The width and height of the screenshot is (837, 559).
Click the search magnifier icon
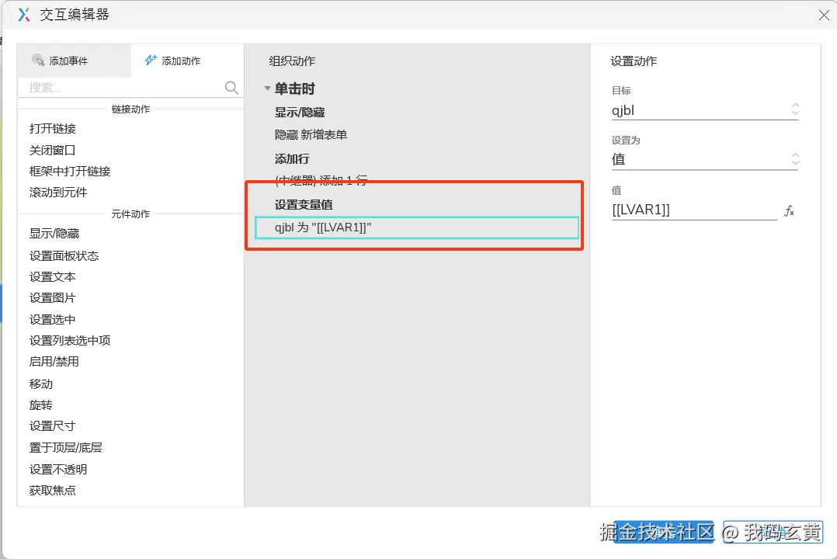coord(231,87)
